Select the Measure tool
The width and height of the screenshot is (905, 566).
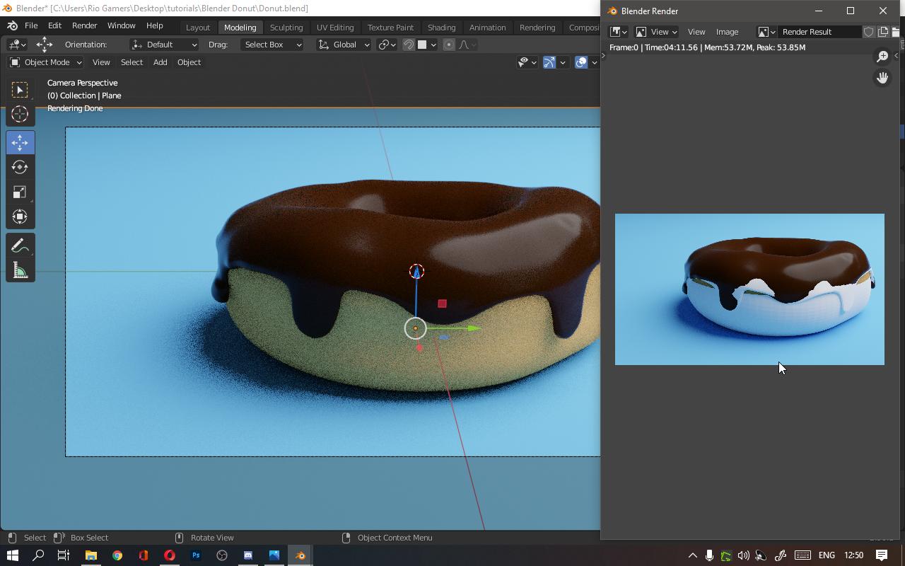click(x=20, y=270)
